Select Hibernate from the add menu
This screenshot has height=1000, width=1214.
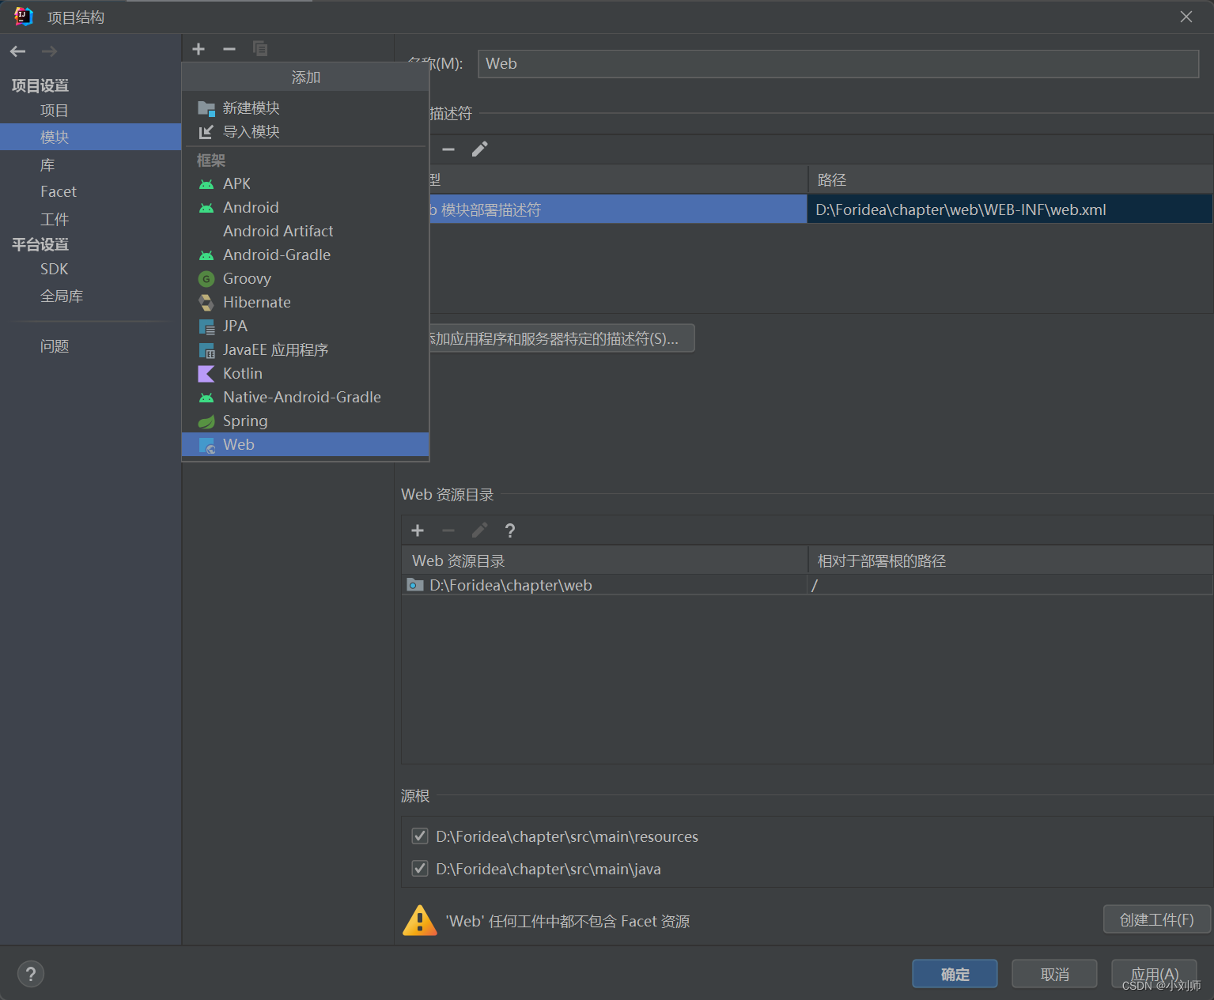tap(255, 302)
